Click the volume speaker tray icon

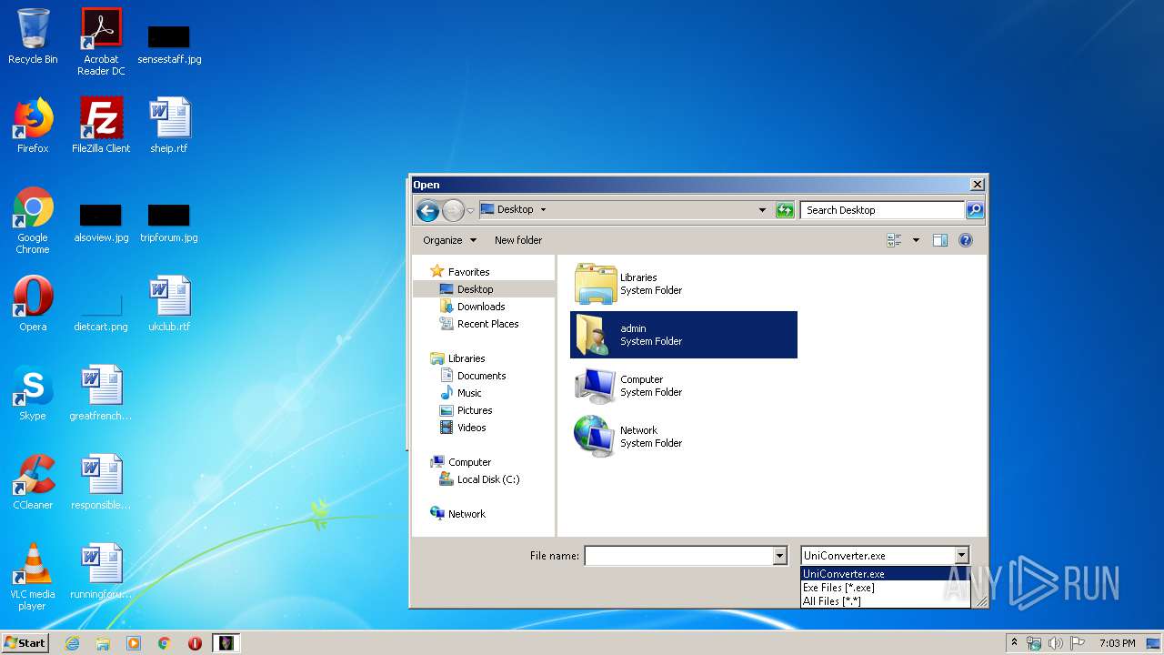(1056, 643)
